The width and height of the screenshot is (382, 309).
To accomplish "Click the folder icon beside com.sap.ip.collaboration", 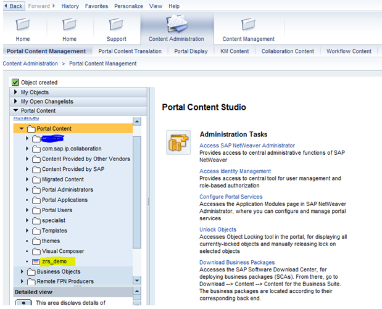I will pyautogui.click(x=36, y=149).
